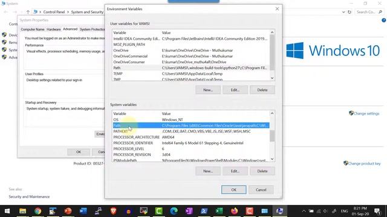The image size is (387, 217).
Task: Select PATHEXT system variable row
Action: (191, 131)
